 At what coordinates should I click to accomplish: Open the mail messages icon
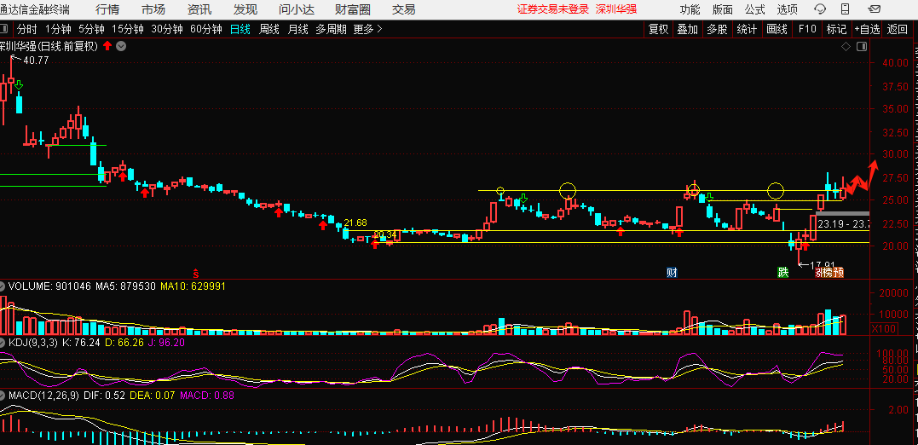[875, 9]
